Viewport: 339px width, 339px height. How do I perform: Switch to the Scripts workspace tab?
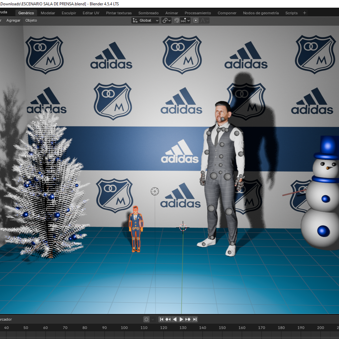[291, 13]
